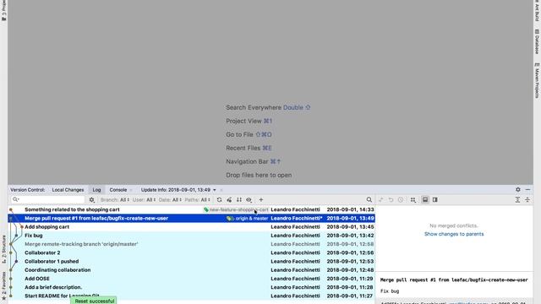Close the Update Info tab
541x304 pixels.
click(221, 190)
